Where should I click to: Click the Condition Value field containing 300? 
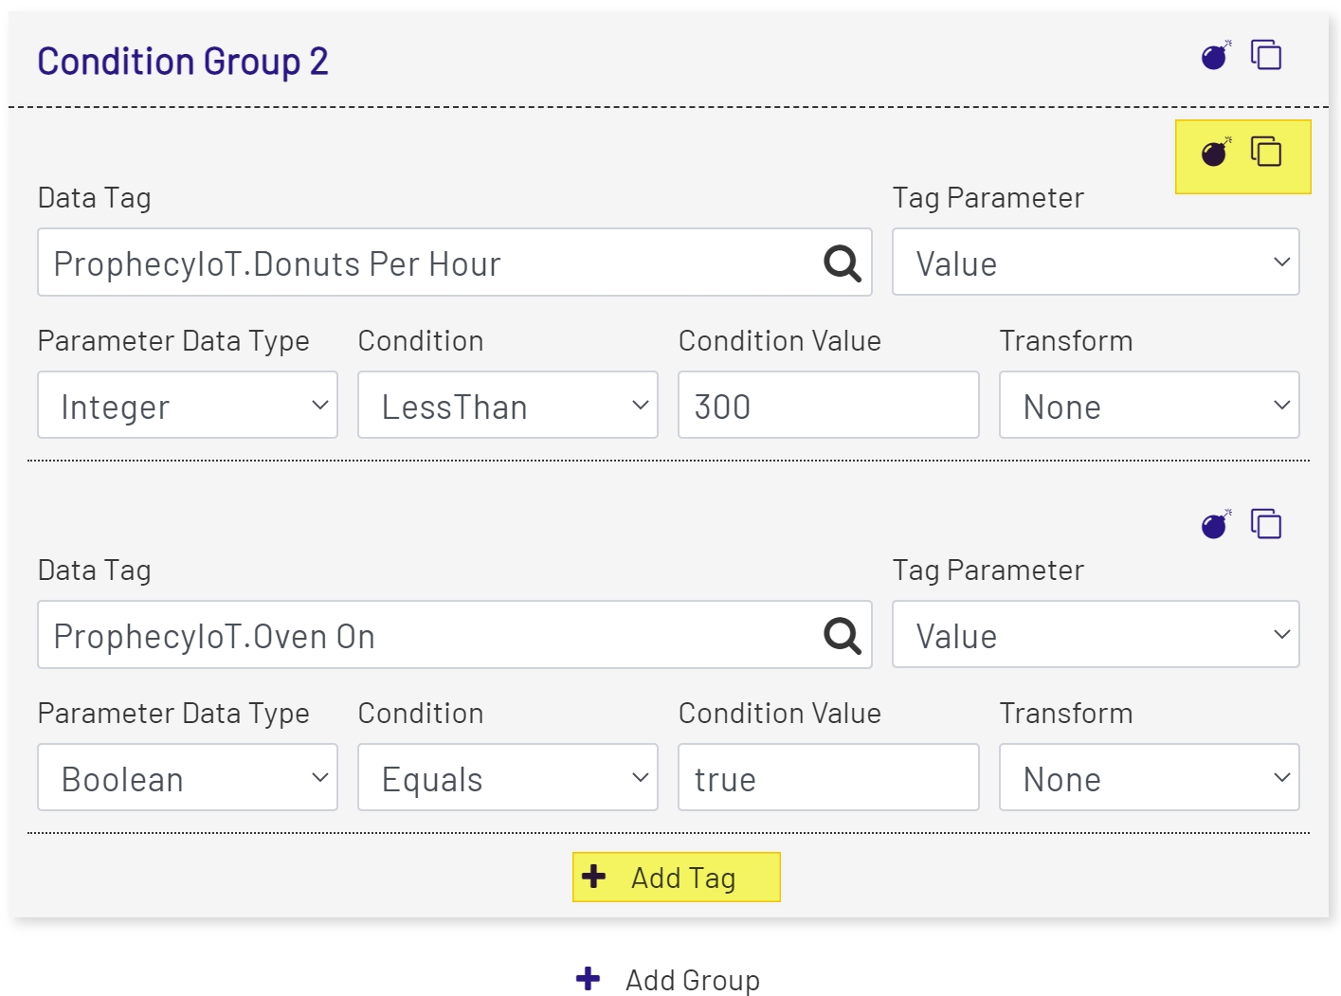827,406
